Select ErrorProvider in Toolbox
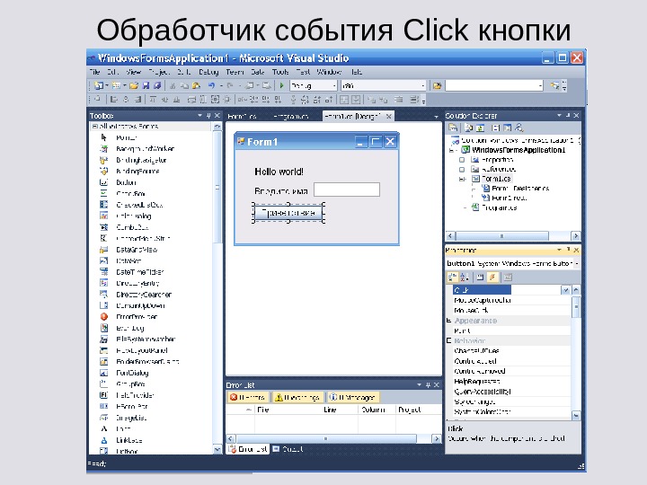Viewport: 647px width, 485px height. [x=137, y=317]
